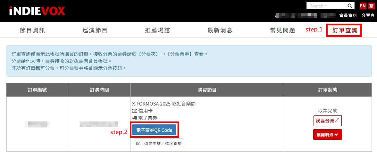Image resolution: width=377 pixels, height=152 pixels.
Task: Expand order details with 展開明細
Action: [328, 135]
